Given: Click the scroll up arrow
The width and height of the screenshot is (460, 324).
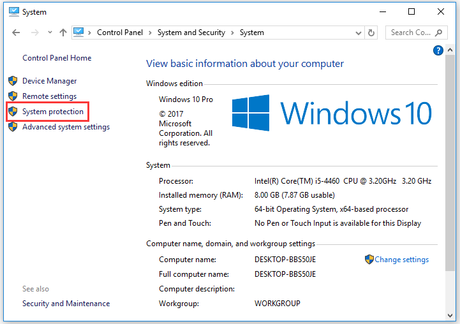Looking at the screenshot, I should (x=450, y=50).
